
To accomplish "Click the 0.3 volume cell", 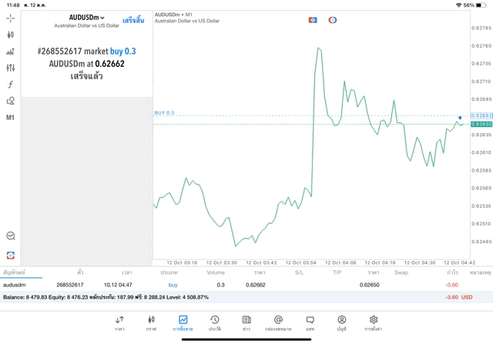I will click(221, 285).
